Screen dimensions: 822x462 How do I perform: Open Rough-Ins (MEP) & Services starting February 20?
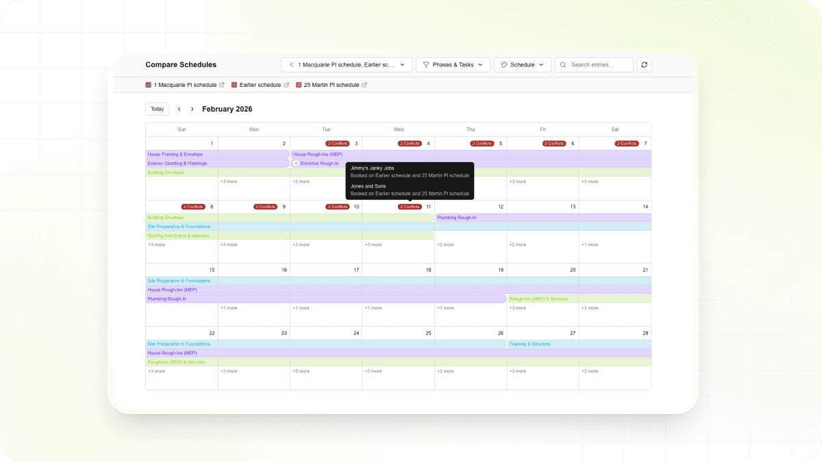point(580,299)
